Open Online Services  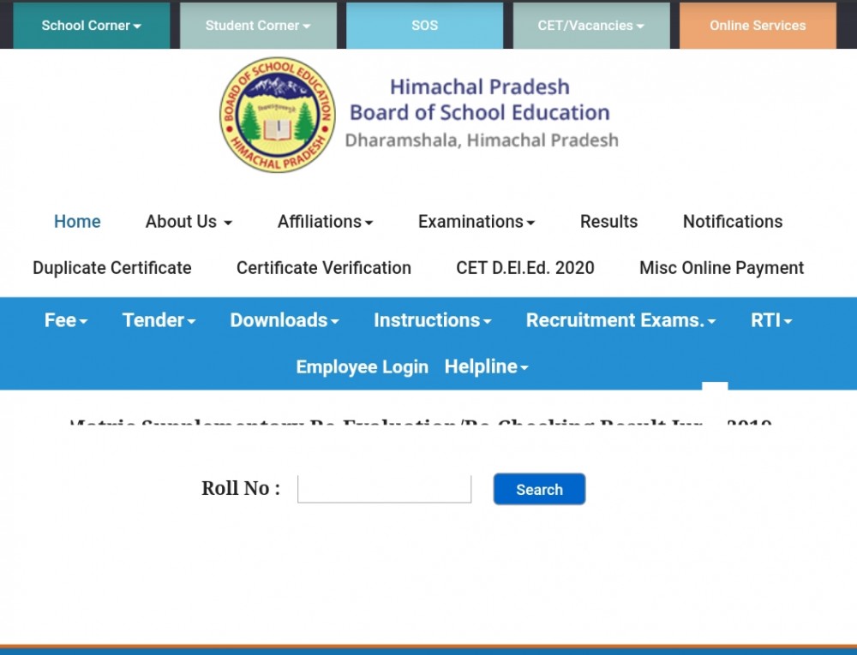pyautogui.click(x=757, y=26)
